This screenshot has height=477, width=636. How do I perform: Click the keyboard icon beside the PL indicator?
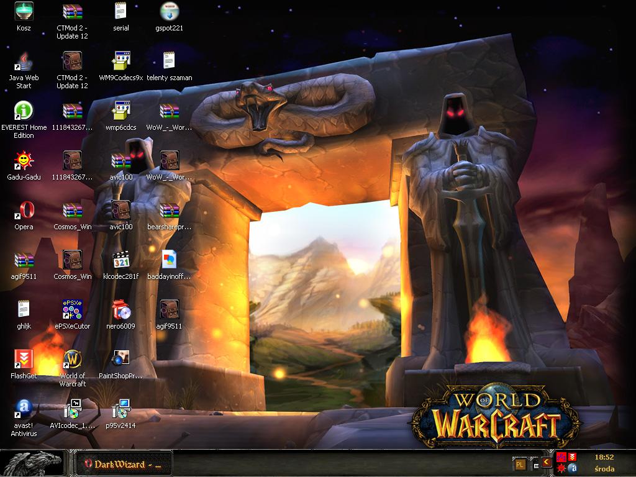click(x=535, y=466)
